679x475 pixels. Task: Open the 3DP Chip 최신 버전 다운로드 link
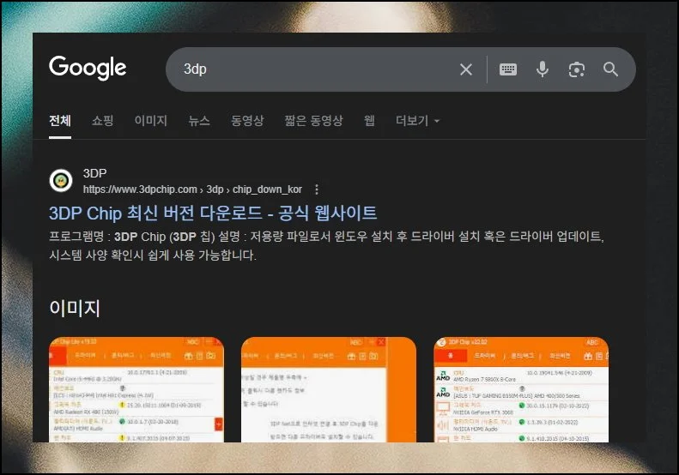213,213
